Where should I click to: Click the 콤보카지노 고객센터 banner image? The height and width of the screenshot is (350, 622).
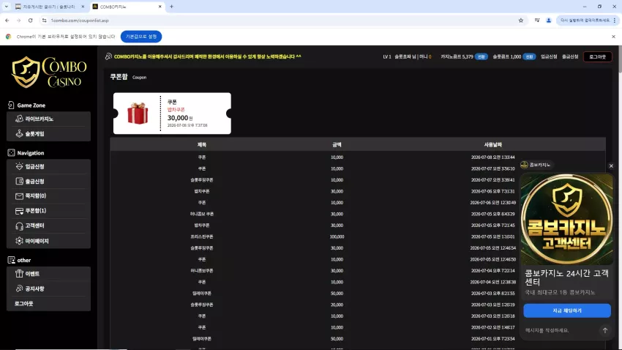pyautogui.click(x=567, y=219)
